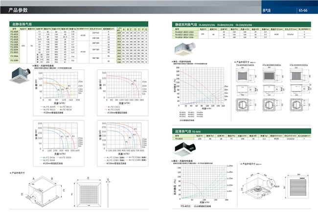
Task: Click the FE-E080 row in the model table
Action: (x=16, y=60)
